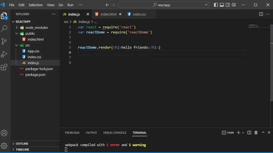Close the terminal panel
This screenshot has width=273, height=153.
(x=269, y=133)
